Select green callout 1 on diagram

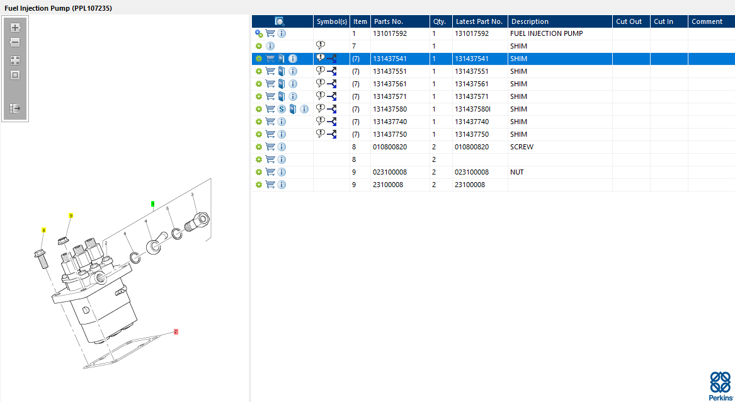point(153,204)
